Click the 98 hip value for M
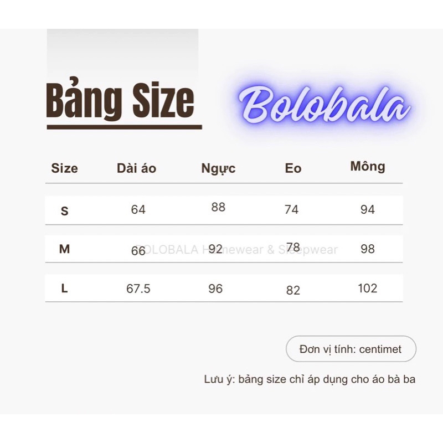 coord(368,249)
